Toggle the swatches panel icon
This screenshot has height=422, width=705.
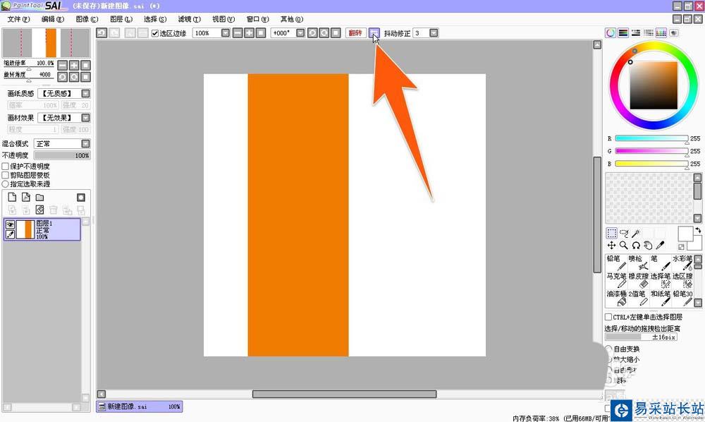[x=661, y=33]
